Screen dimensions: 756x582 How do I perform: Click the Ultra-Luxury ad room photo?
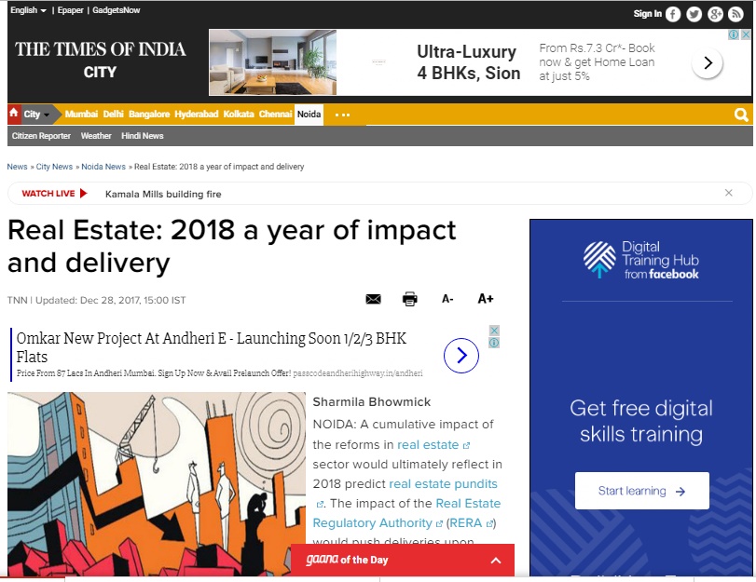pyautogui.click(x=272, y=62)
